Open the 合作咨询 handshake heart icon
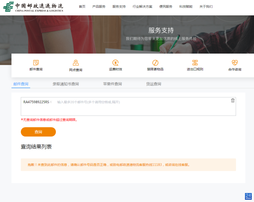Image resolution: width=254 pixels, height=202 pixels. pyautogui.click(x=235, y=63)
